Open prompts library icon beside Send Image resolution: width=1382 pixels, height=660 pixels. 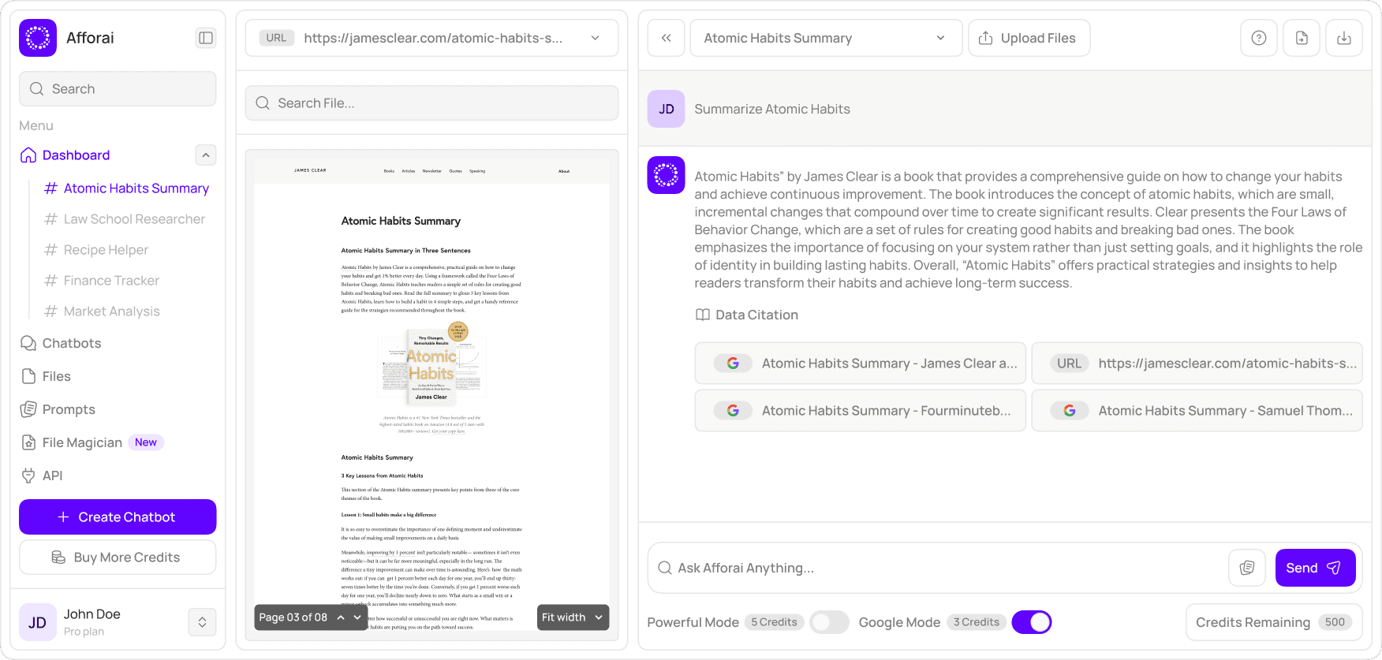click(x=1247, y=568)
